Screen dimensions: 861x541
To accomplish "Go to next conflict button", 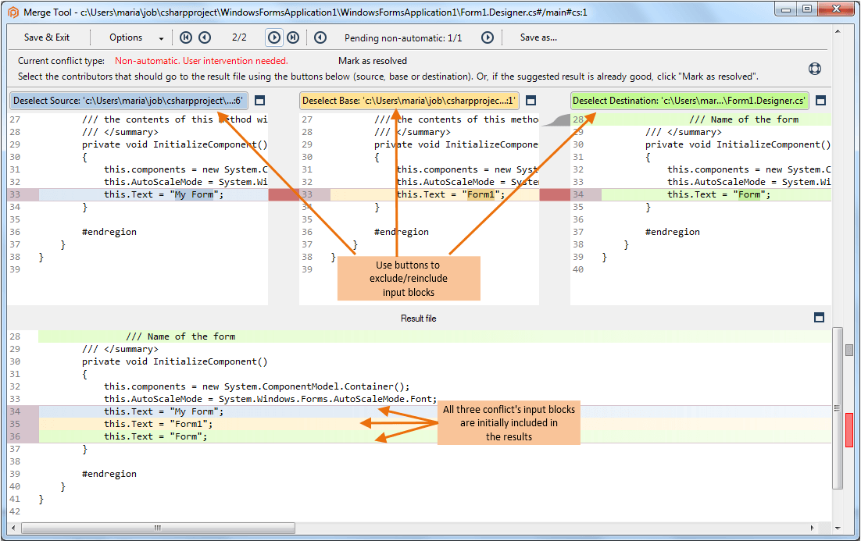I will (274, 37).
